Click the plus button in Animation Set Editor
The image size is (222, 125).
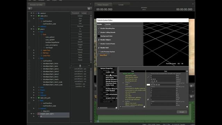click(29, 9)
